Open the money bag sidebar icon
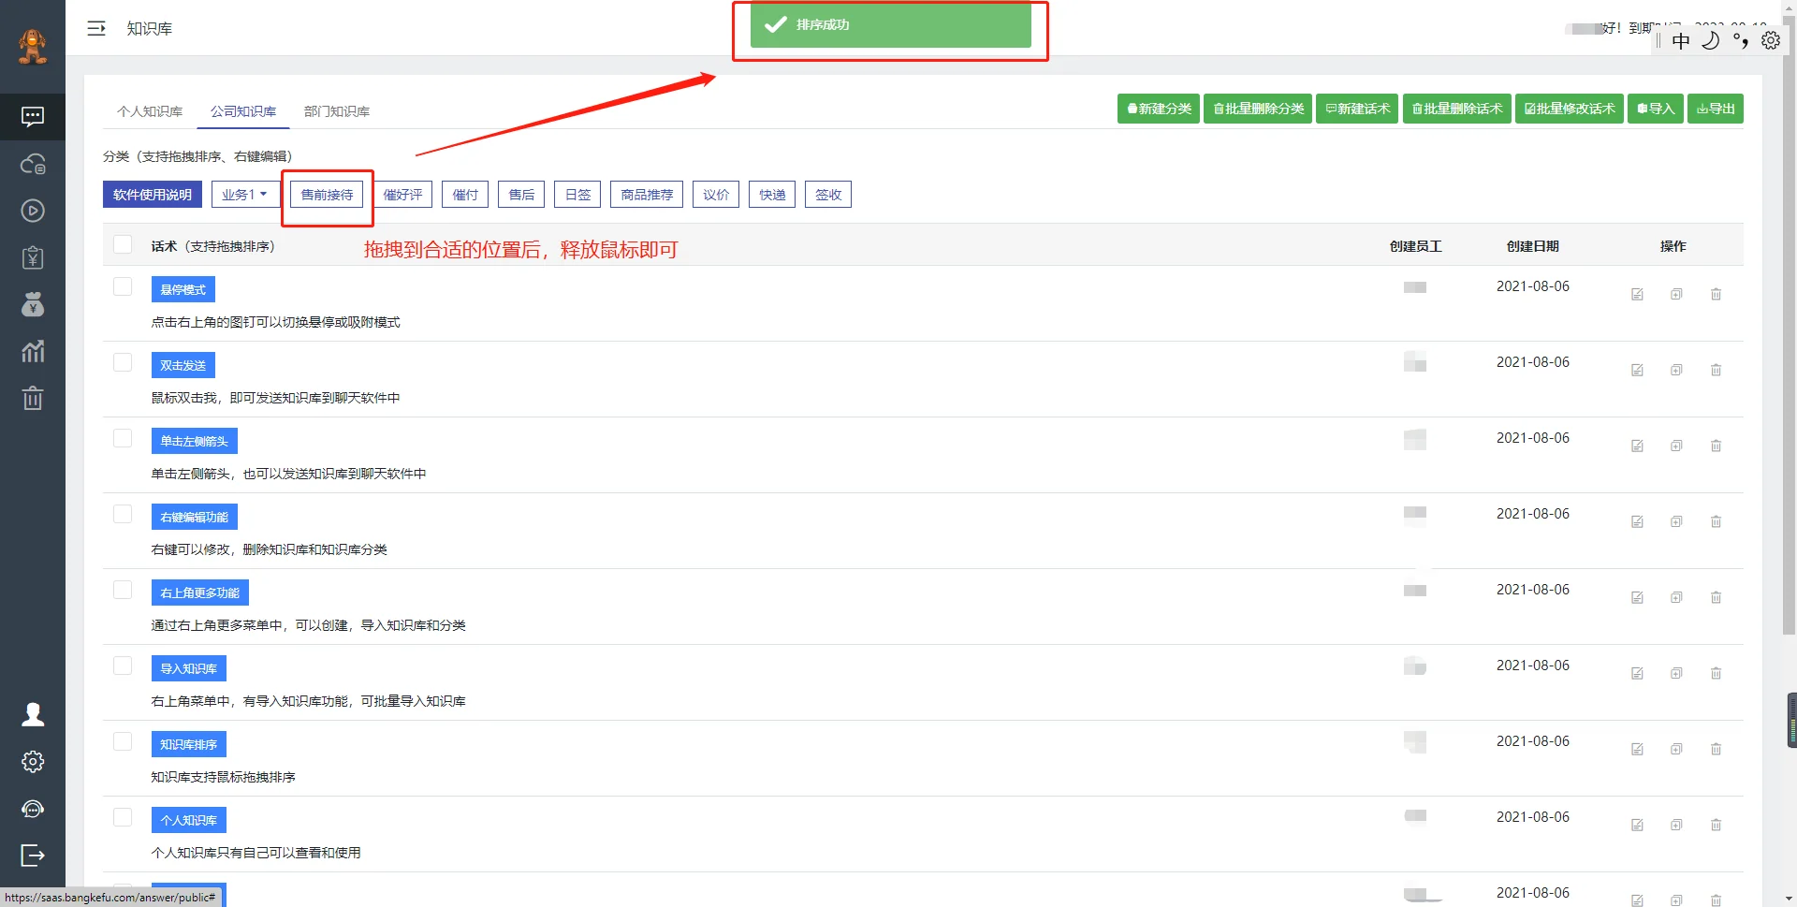The image size is (1797, 907). [x=33, y=304]
